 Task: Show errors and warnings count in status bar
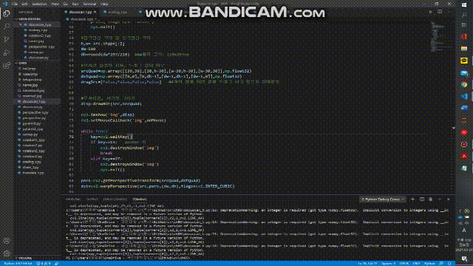pos(43,263)
